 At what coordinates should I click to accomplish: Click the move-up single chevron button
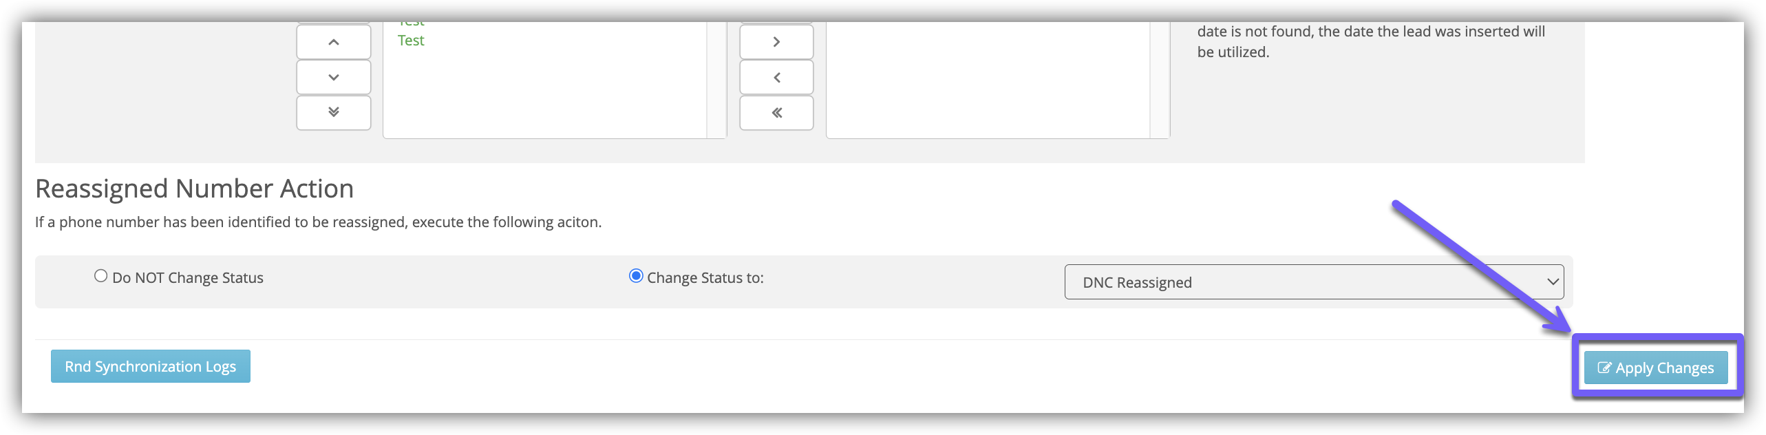click(334, 42)
